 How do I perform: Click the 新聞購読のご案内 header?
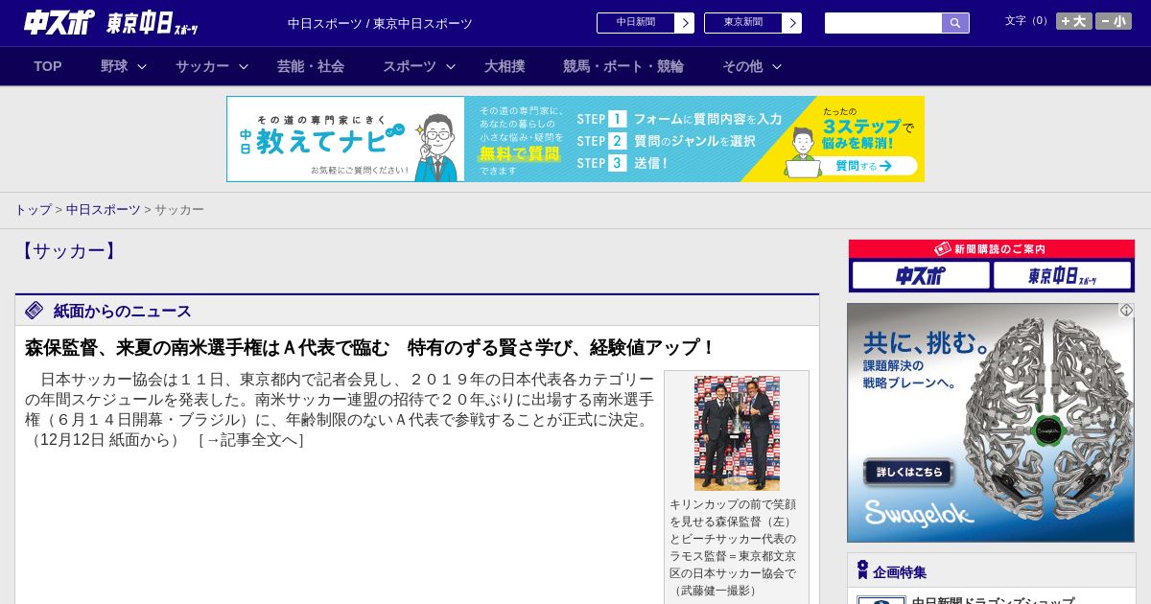click(x=991, y=249)
